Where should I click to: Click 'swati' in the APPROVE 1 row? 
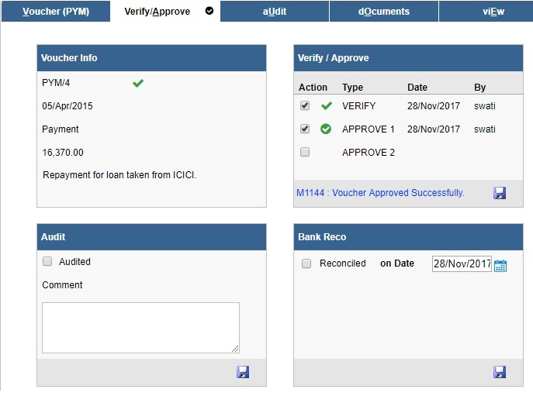[484, 129]
